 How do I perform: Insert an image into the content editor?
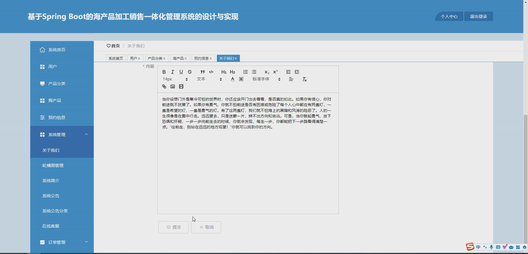[x=172, y=86]
